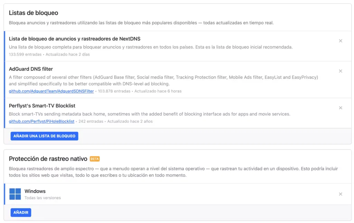Select the 'Perflyst's Smart-TV Blocklist' title
Image resolution: width=354 pixels, height=223 pixels.
pos(42,106)
